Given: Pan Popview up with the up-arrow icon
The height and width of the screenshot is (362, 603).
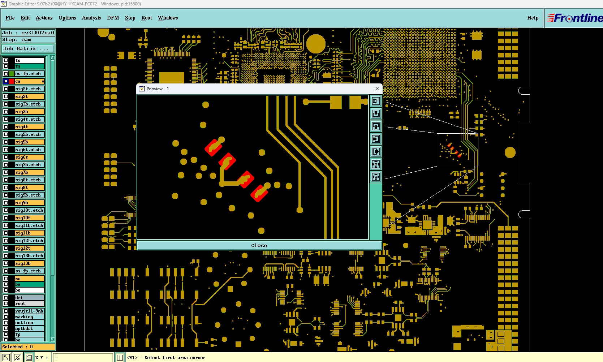Looking at the screenshot, I should tap(376, 114).
